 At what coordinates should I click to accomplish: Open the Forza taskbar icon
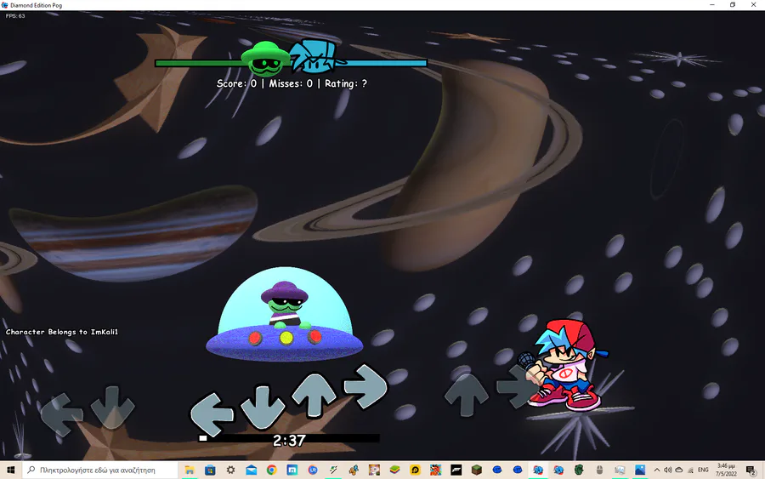click(x=456, y=470)
